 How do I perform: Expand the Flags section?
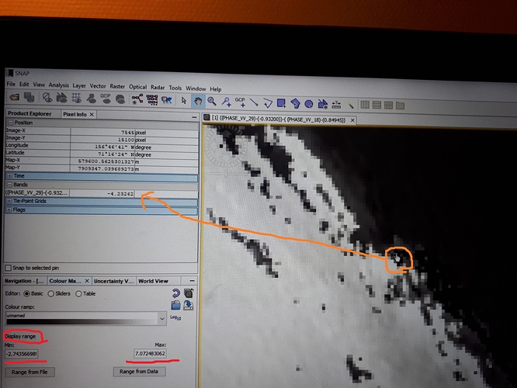click(9, 210)
